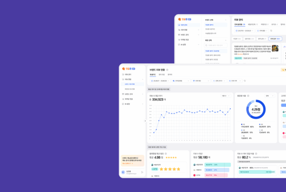Click the logout icon beside the user profile
Image resolution: width=286 pixels, height=192 pixels.
pos(142,172)
